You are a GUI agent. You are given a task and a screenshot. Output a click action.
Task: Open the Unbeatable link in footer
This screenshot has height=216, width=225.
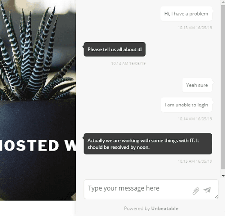[x=165, y=209]
